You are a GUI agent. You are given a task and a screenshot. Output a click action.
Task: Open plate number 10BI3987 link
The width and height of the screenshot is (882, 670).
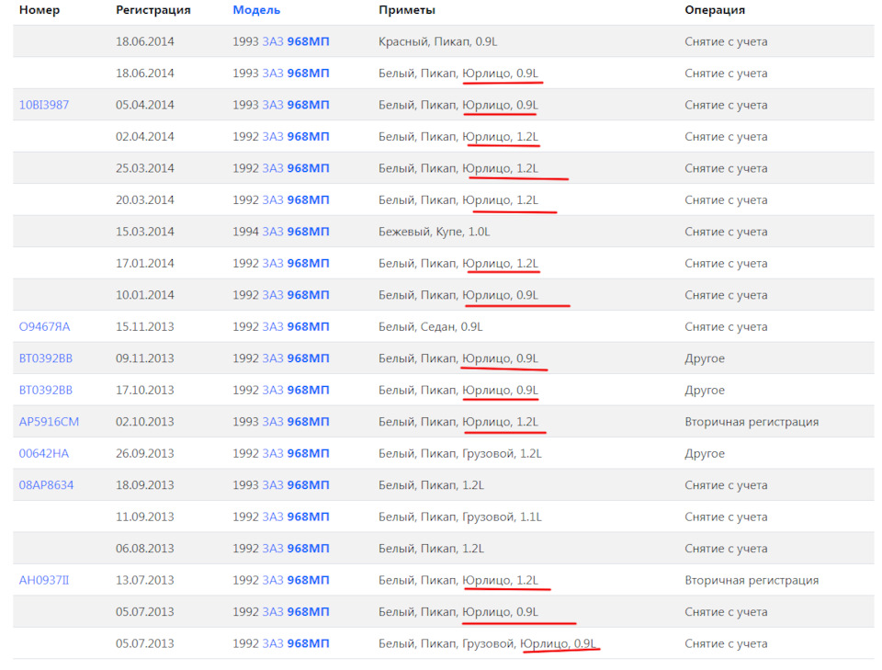point(44,105)
